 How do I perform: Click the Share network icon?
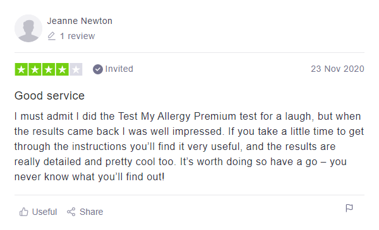click(x=71, y=212)
